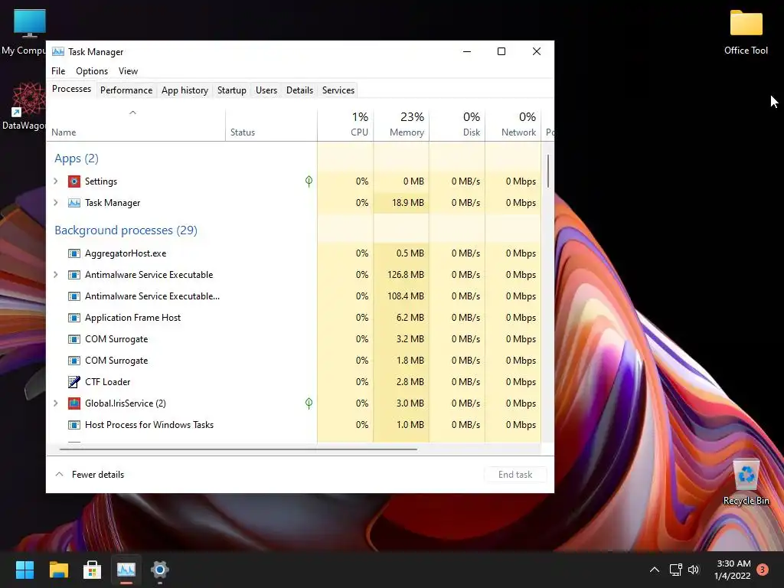
Task: Expand the Settings app process group
Action: (x=55, y=181)
